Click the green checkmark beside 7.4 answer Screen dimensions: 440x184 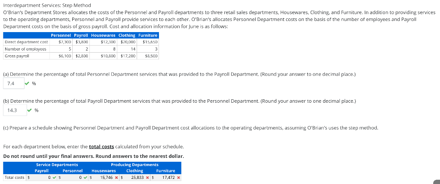tap(26, 83)
